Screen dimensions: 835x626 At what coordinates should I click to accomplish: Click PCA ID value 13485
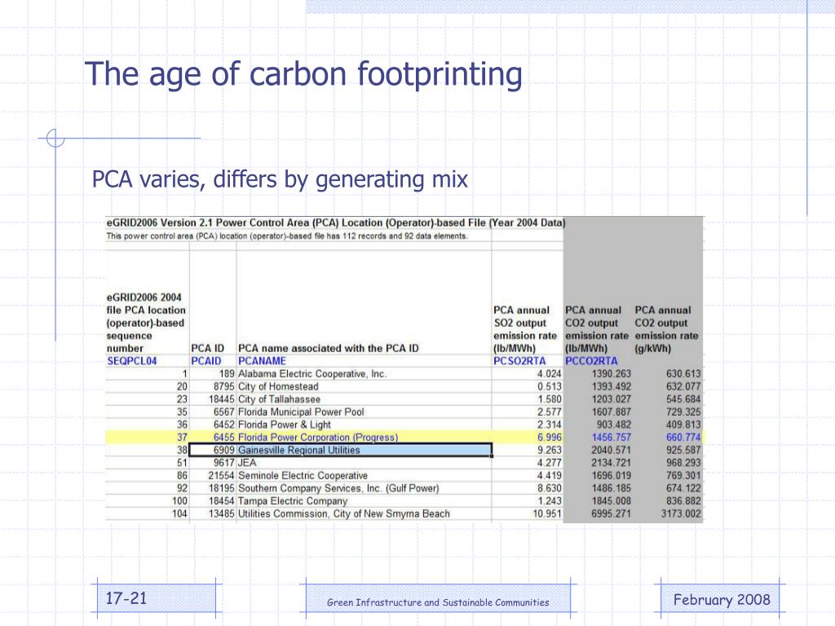222,514
